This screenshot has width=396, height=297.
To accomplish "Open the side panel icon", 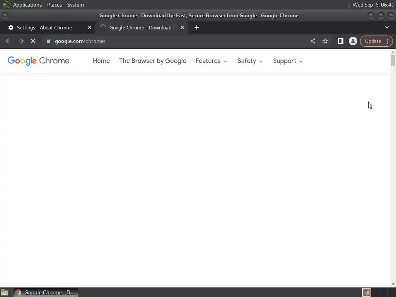I will click(x=340, y=41).
